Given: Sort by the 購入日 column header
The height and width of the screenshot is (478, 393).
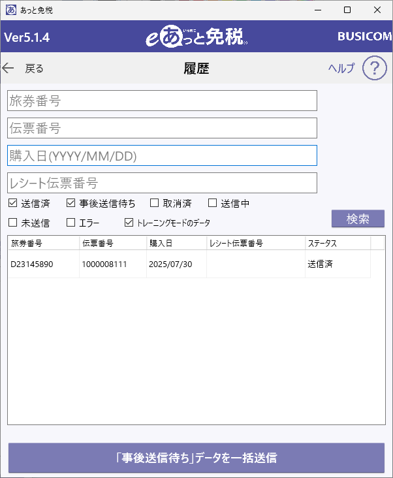Looking at the screenshot, I should pos(176,243).
